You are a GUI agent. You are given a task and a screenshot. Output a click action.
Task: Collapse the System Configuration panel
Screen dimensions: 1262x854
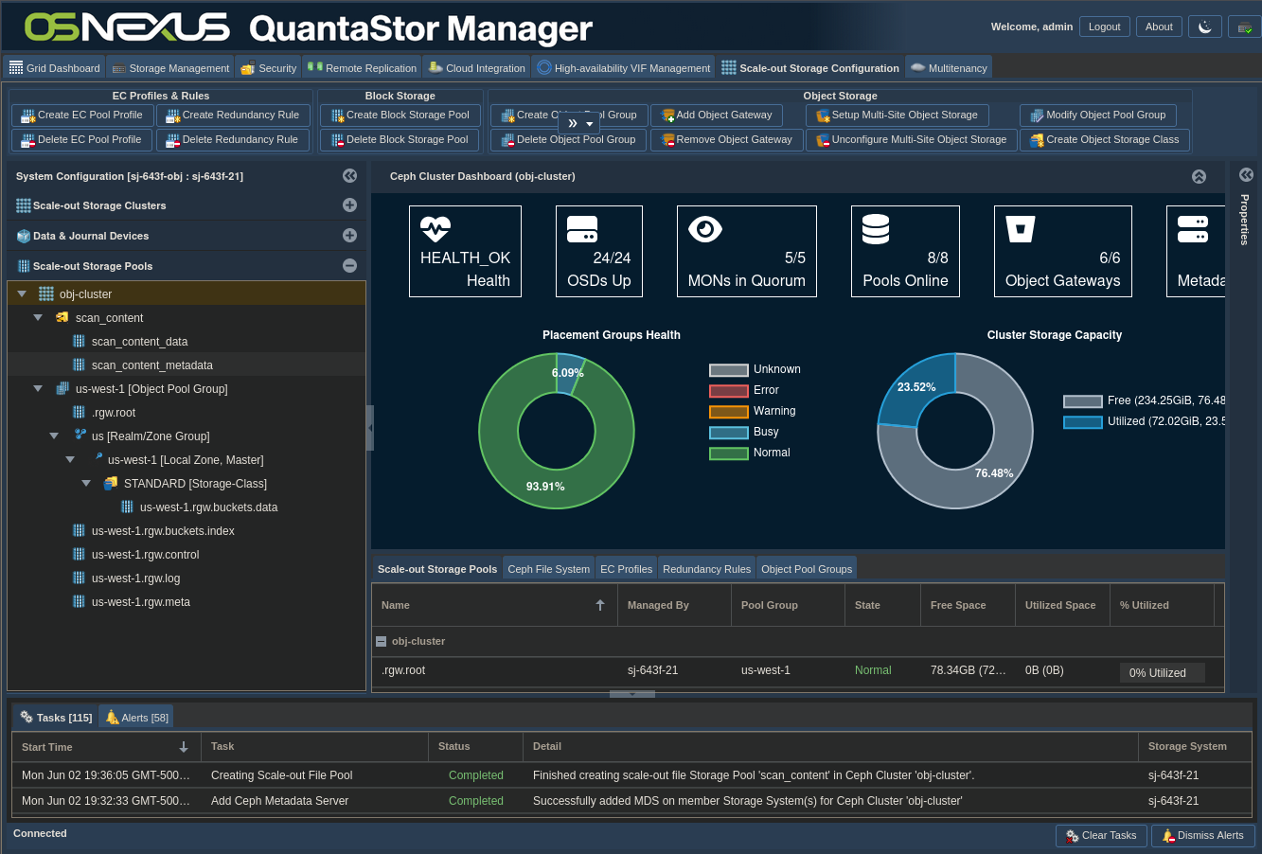(349, 175)
